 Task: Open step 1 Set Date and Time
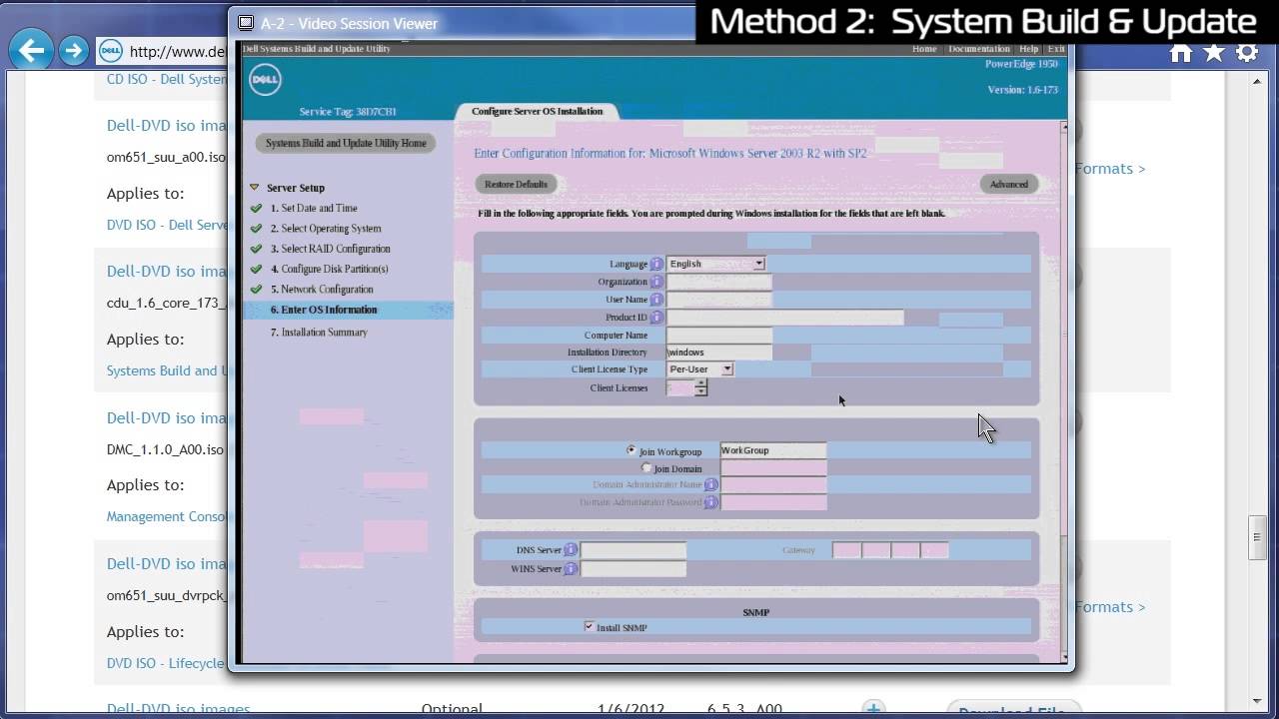click(x=314, y=208)
